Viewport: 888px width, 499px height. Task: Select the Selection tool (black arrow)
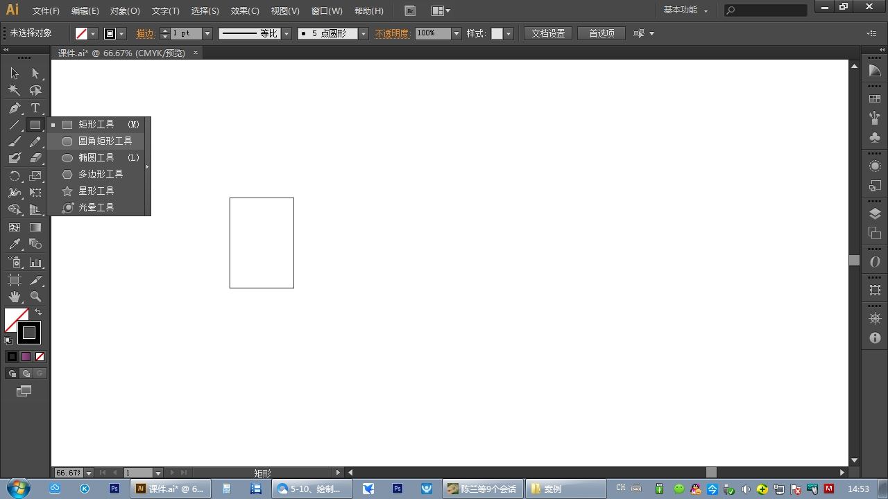pyautogui.click(x=15, y=73)
